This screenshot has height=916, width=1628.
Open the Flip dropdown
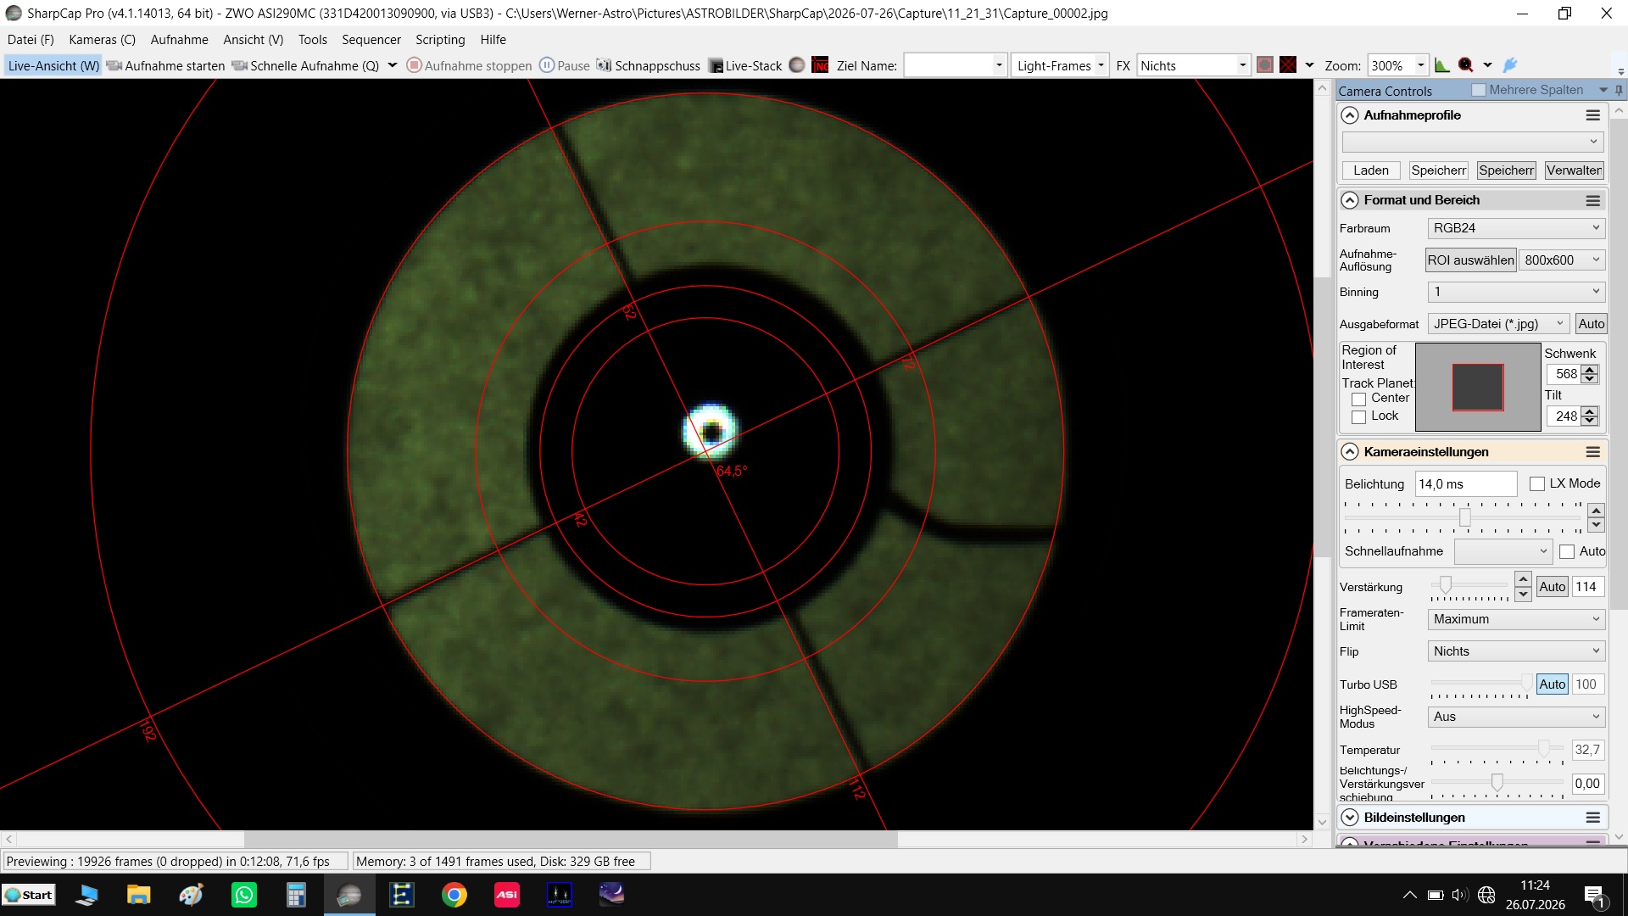click(1516, 651)
